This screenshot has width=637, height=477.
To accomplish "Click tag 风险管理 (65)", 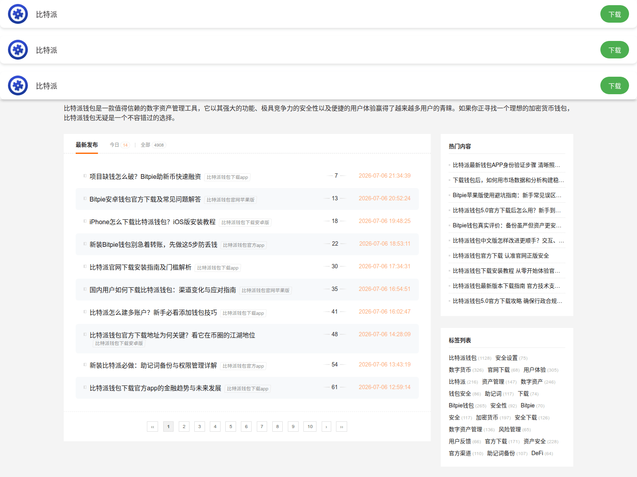I will click(x=514, y=429).
